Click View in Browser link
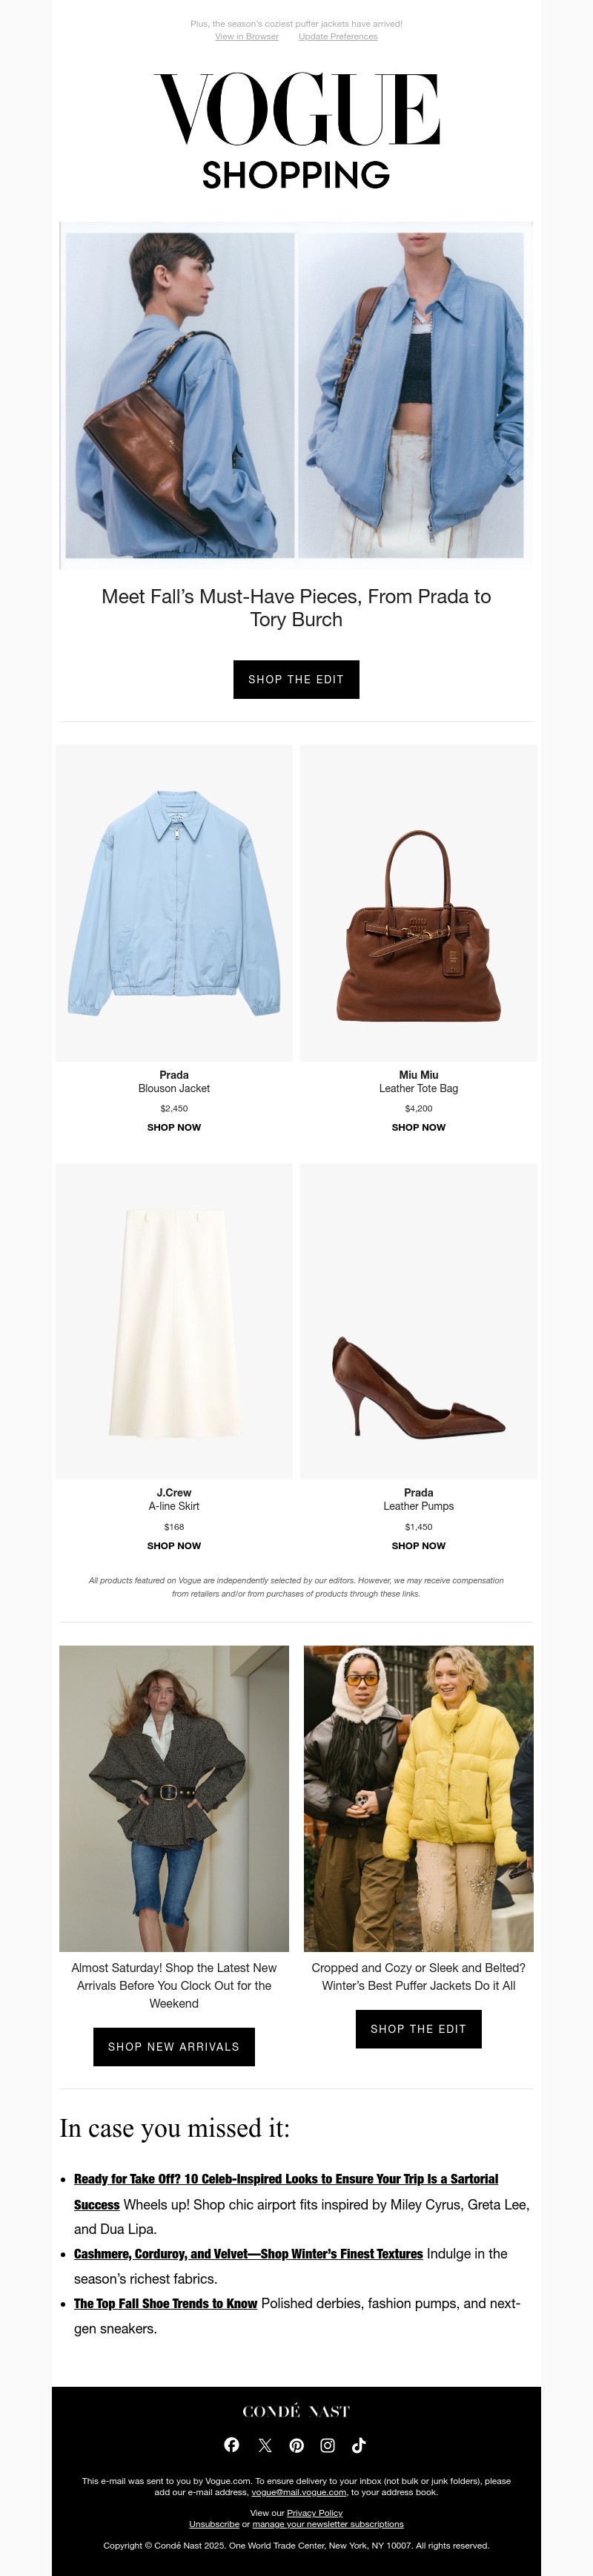 247,37
